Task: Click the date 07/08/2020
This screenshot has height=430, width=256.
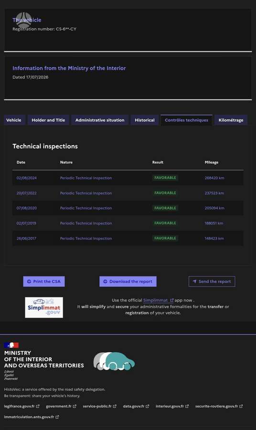Action: 27,208
